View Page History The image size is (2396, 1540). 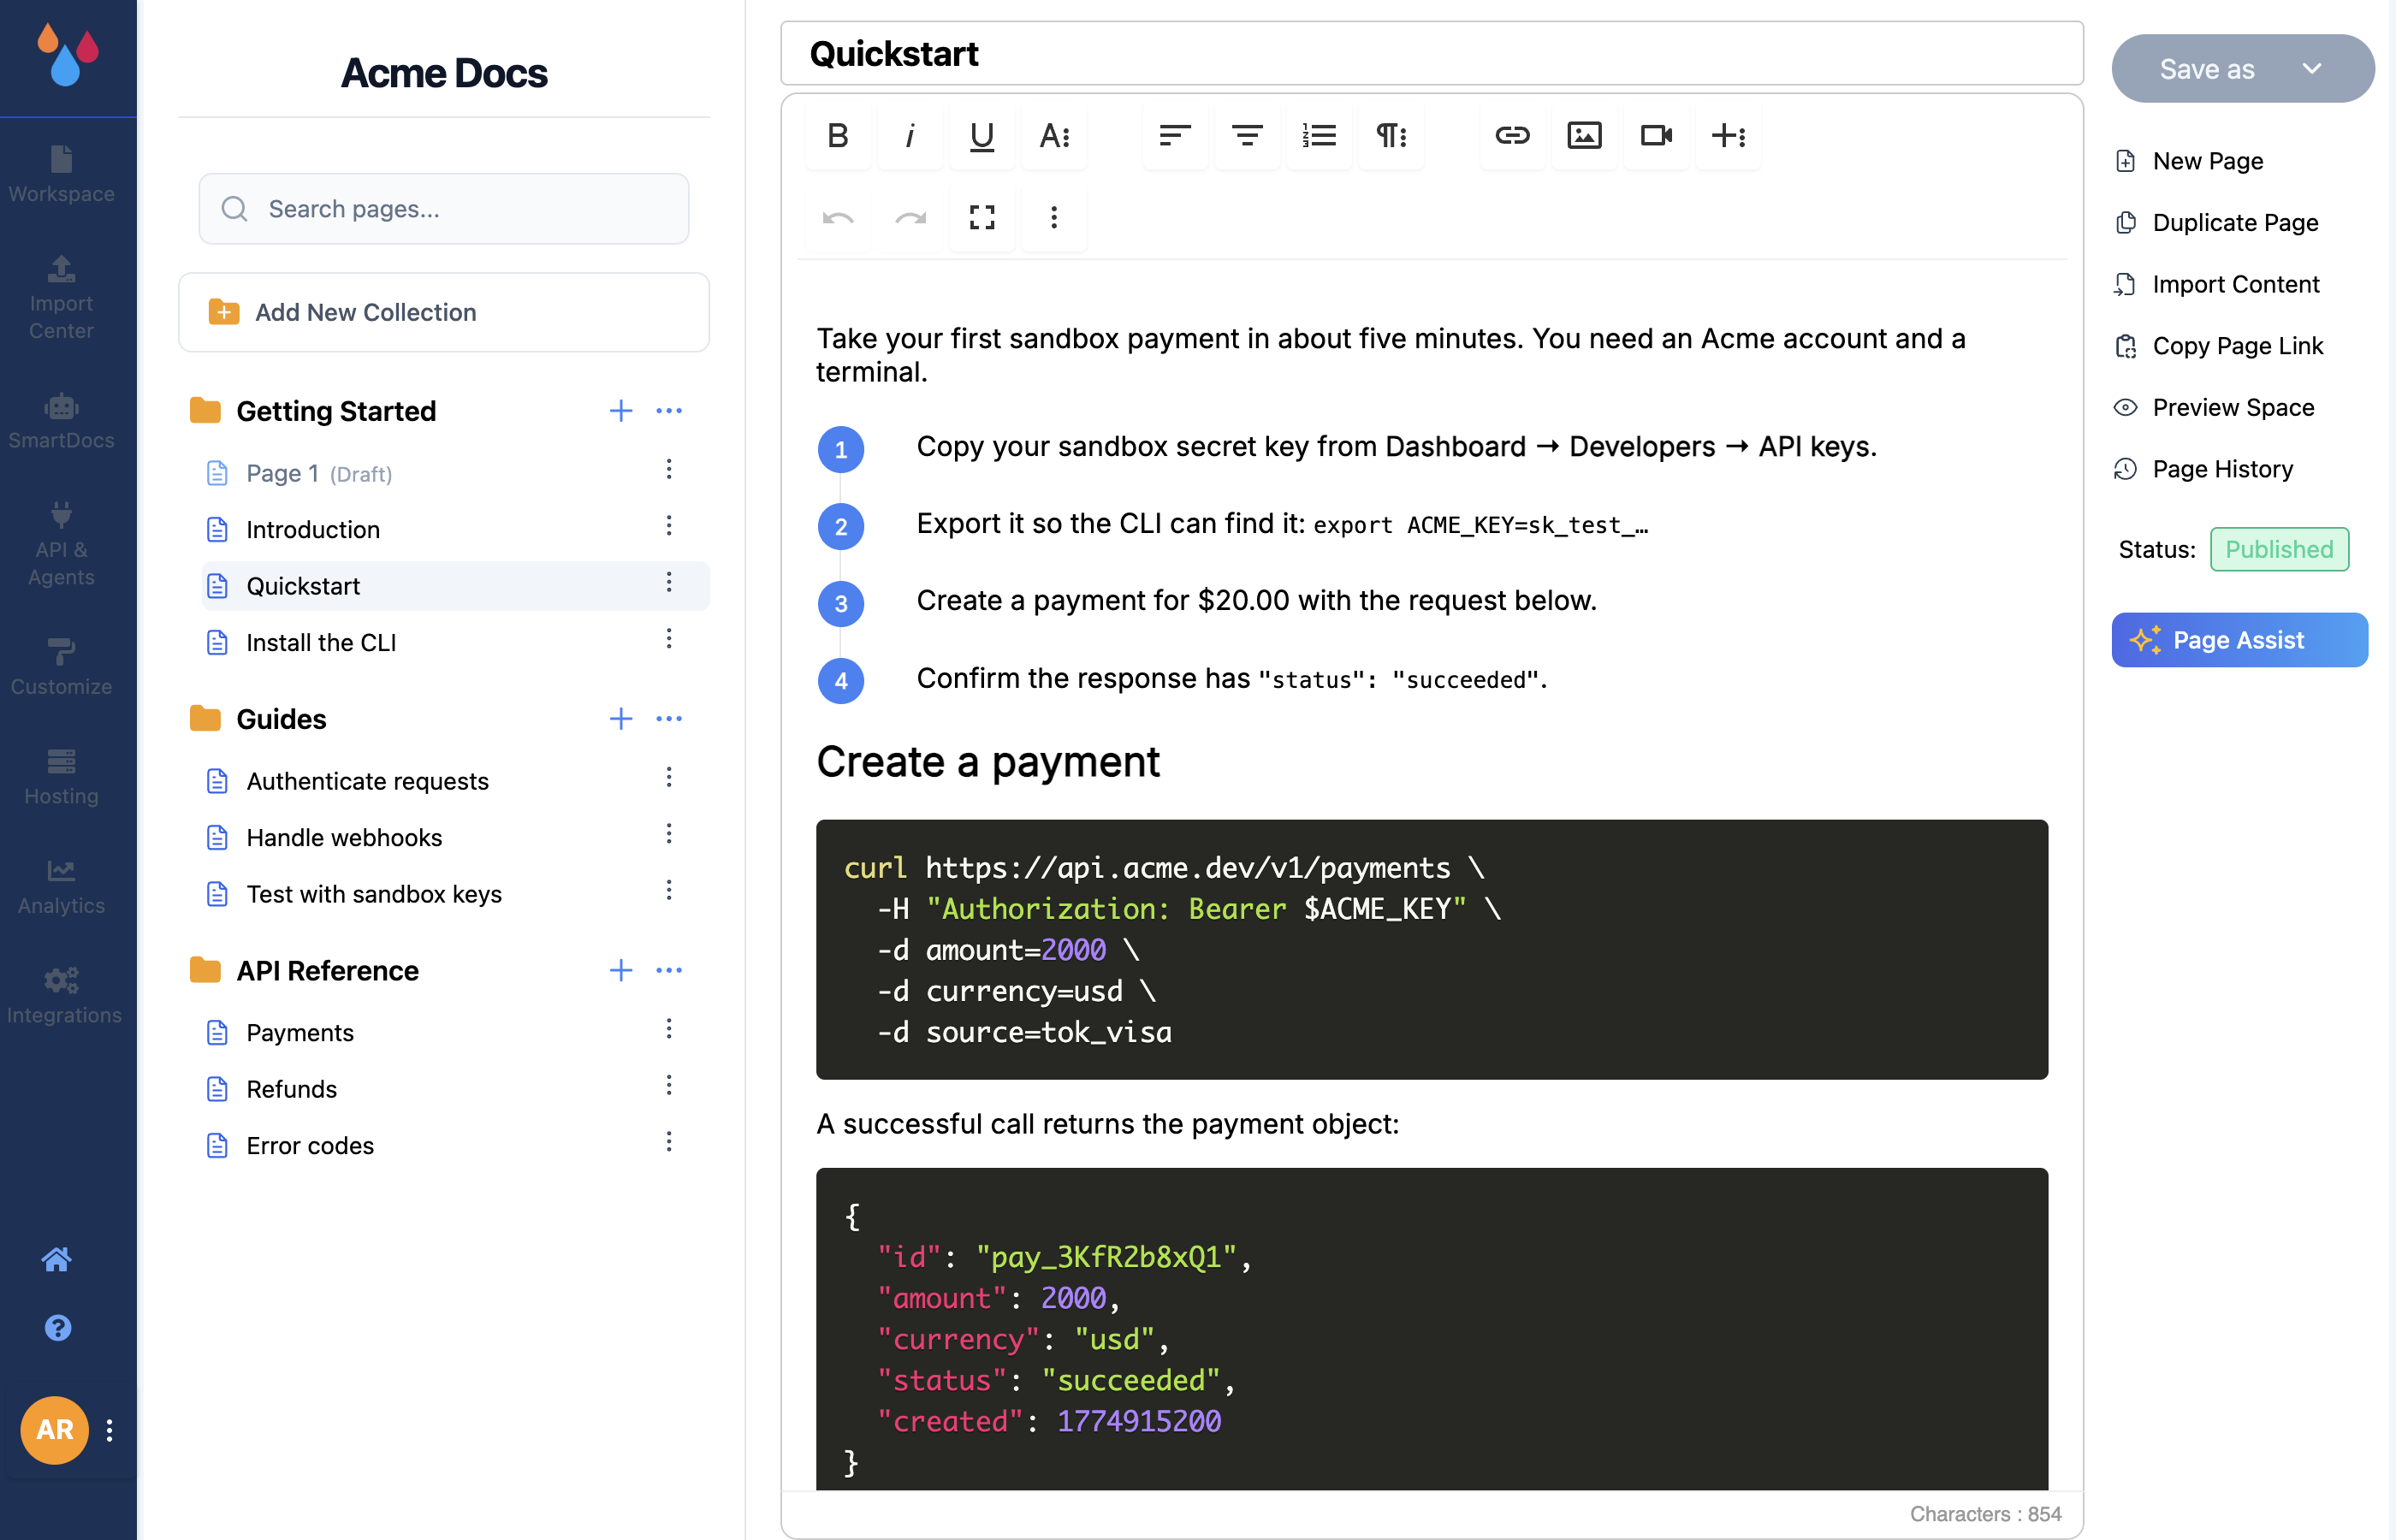pos(2204,469)
